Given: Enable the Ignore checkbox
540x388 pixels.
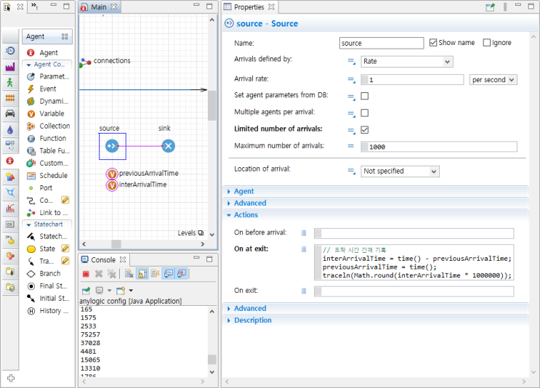Looking at the screenshot, I should coord(487,43).
